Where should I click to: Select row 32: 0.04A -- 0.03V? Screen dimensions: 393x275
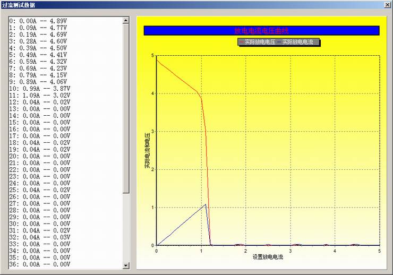click(x=39, y=237)
